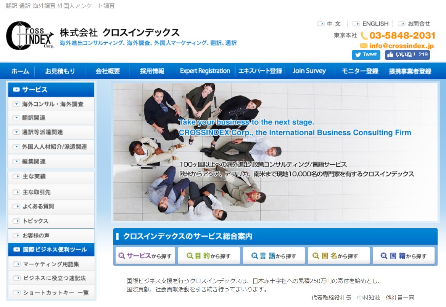The width and height of the screenshot is (446, 307).
Task: Open 主な実績 sidebar link
Action: 51,177
